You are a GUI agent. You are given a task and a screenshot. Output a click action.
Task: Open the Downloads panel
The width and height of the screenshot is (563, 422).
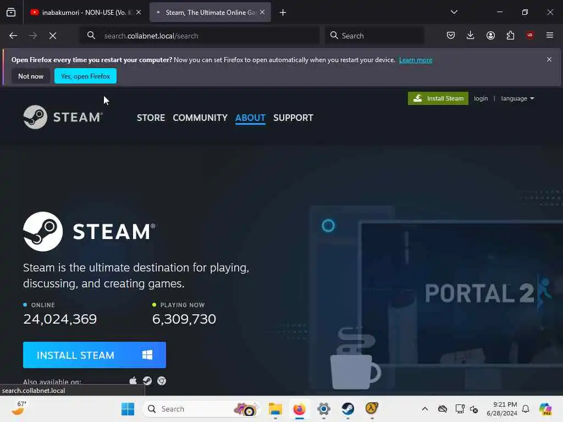tap(471, 35)
